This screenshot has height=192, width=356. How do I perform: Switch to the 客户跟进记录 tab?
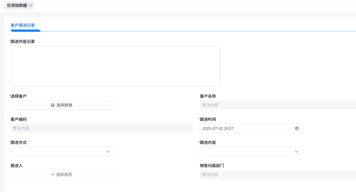23,25
